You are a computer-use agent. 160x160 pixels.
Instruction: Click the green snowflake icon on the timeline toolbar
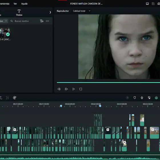point(156,98)
